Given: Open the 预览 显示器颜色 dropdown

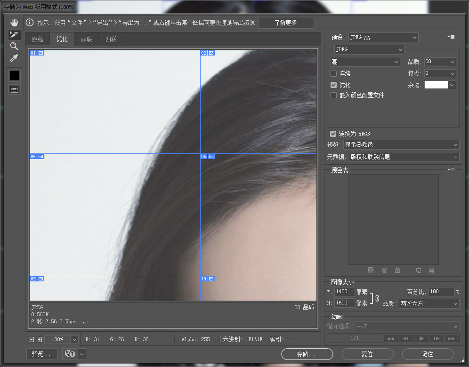Looking at the screenshot, I should [401, 144].
